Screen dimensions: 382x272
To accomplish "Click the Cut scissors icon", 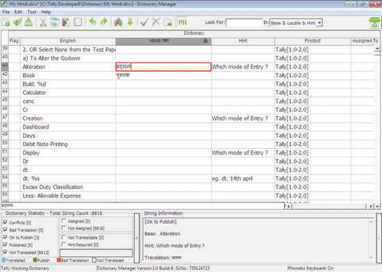I will (43, 22).
